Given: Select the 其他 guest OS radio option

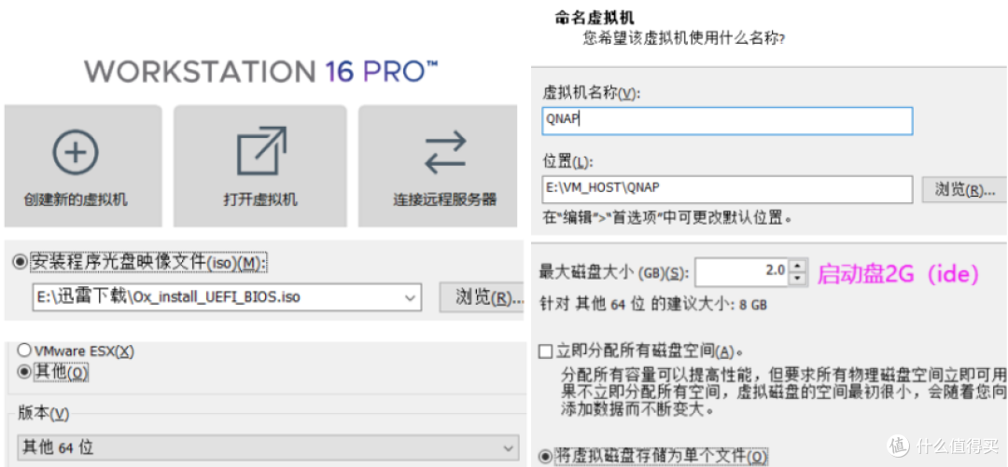Looking at the screenshot, I should pyautogui.click(x=24, y=371).
